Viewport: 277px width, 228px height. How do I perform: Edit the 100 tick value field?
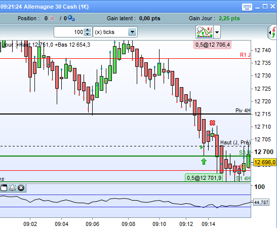pyautogui.click(x=69, y=32)
